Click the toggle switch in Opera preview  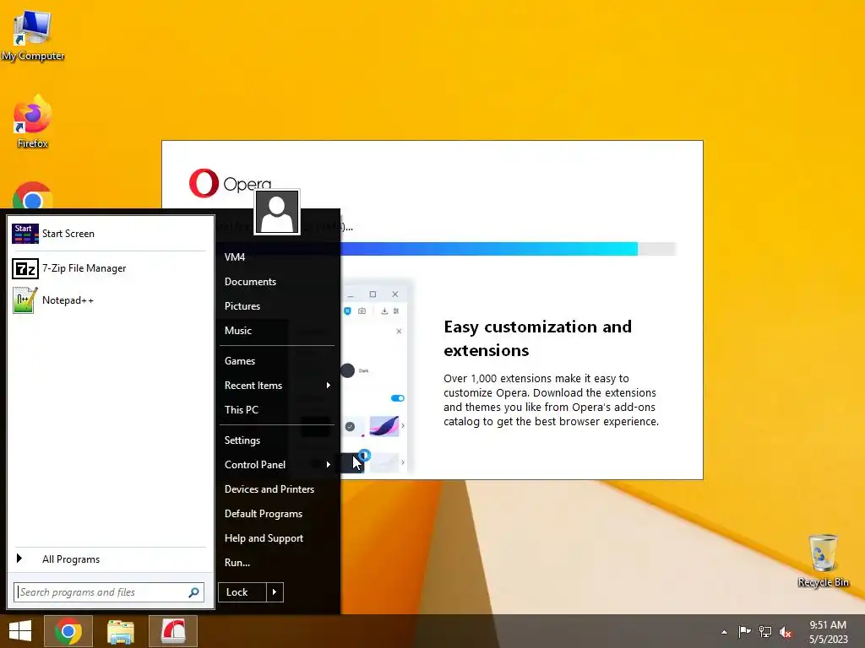click(x=397, y=398)
